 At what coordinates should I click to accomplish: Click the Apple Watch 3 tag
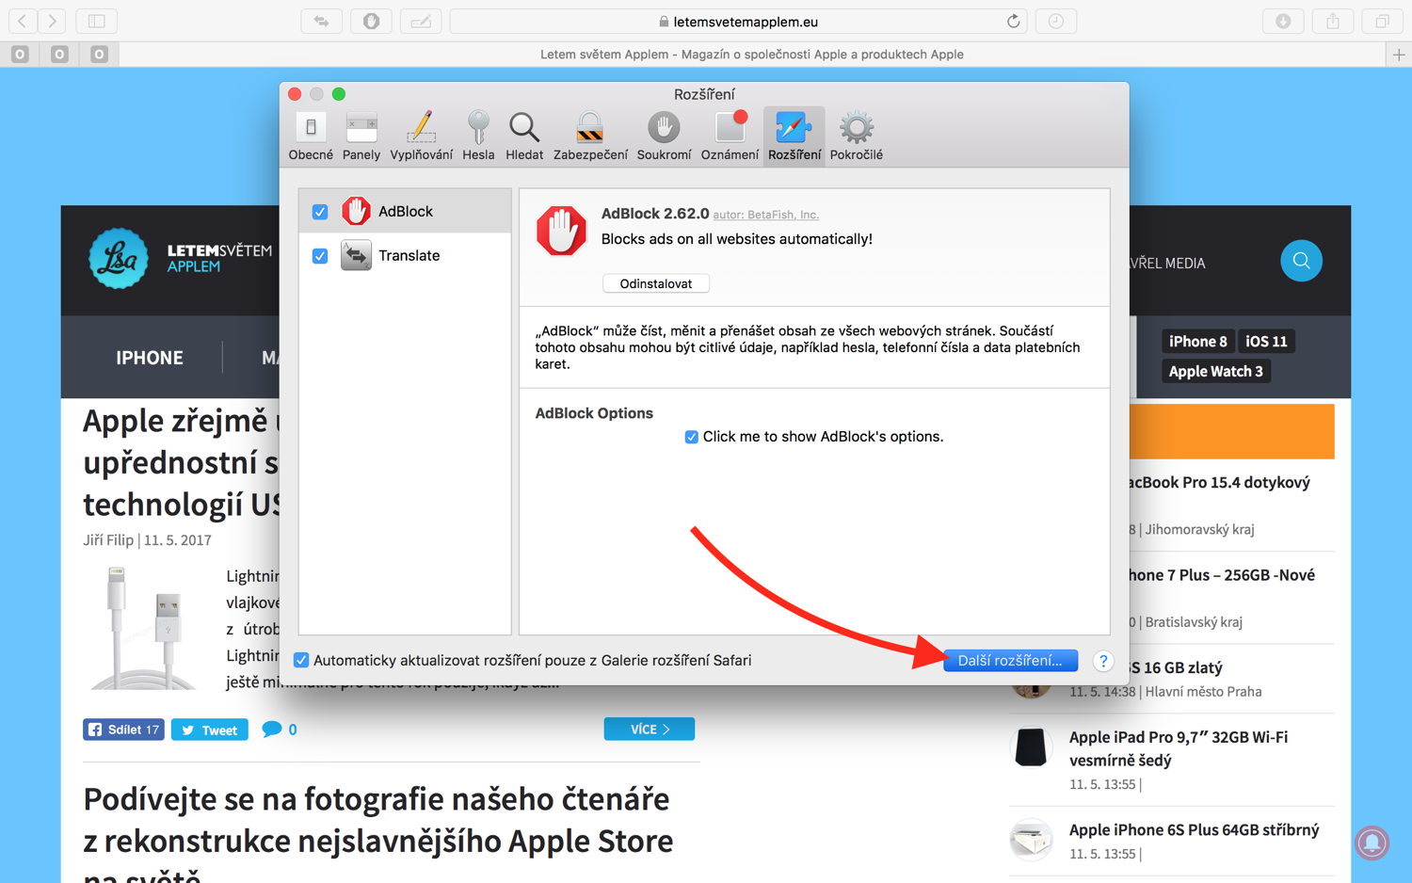tap(1215, 371)
